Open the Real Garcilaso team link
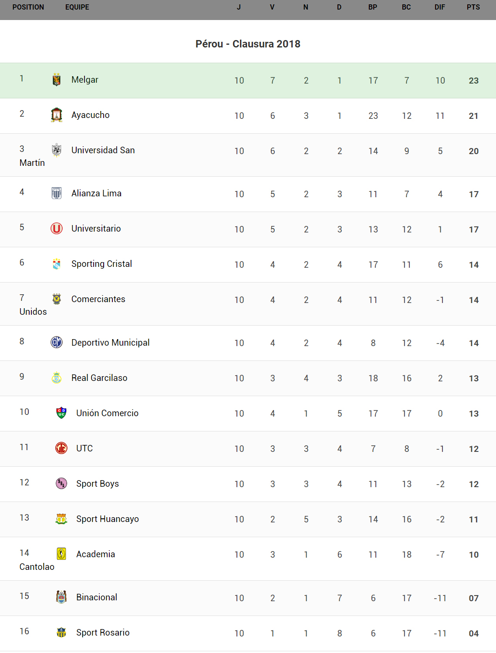Viewport: 496px width, 653px height. (99, 378)
